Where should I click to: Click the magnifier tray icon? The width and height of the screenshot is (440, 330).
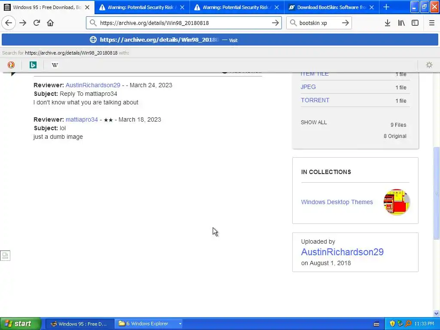(408, 324)
